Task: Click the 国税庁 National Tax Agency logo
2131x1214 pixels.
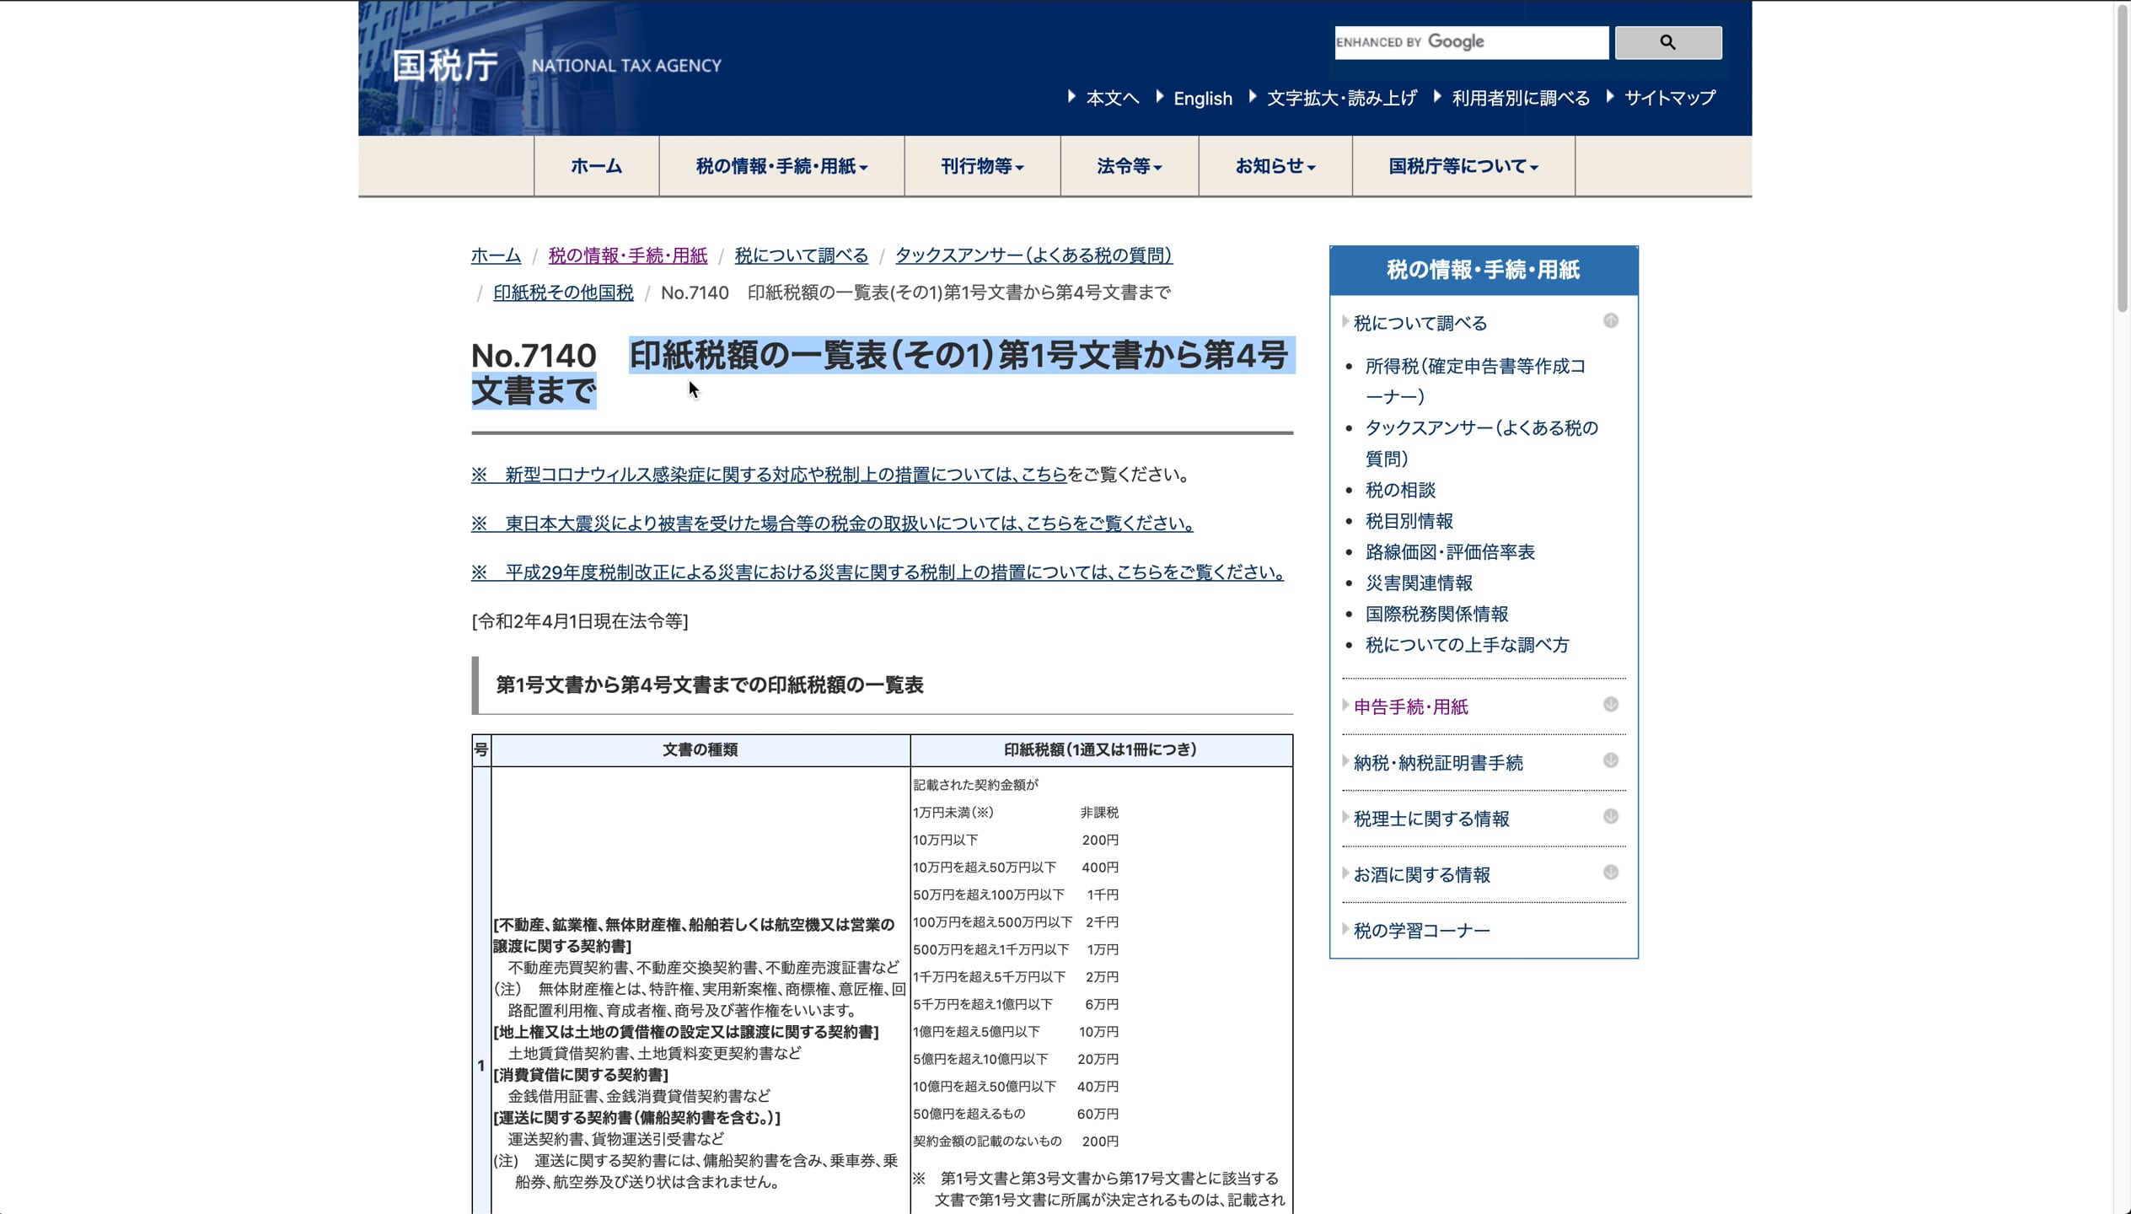Action: tap(447, 66)
